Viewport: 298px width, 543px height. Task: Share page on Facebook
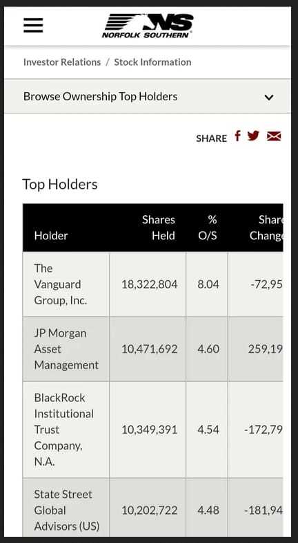coord(237,136)
